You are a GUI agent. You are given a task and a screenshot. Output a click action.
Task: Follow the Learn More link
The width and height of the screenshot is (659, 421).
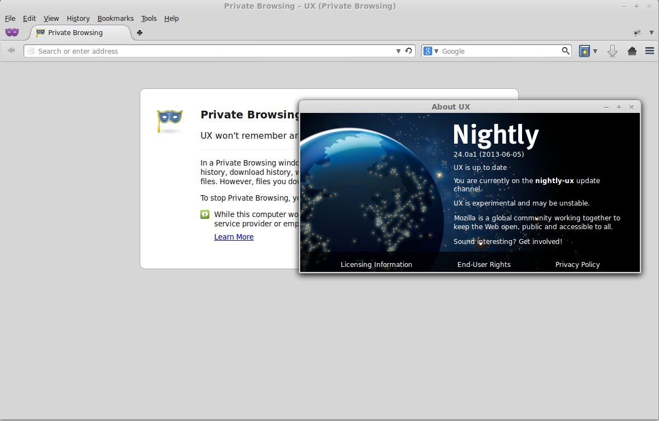(234, 237)
